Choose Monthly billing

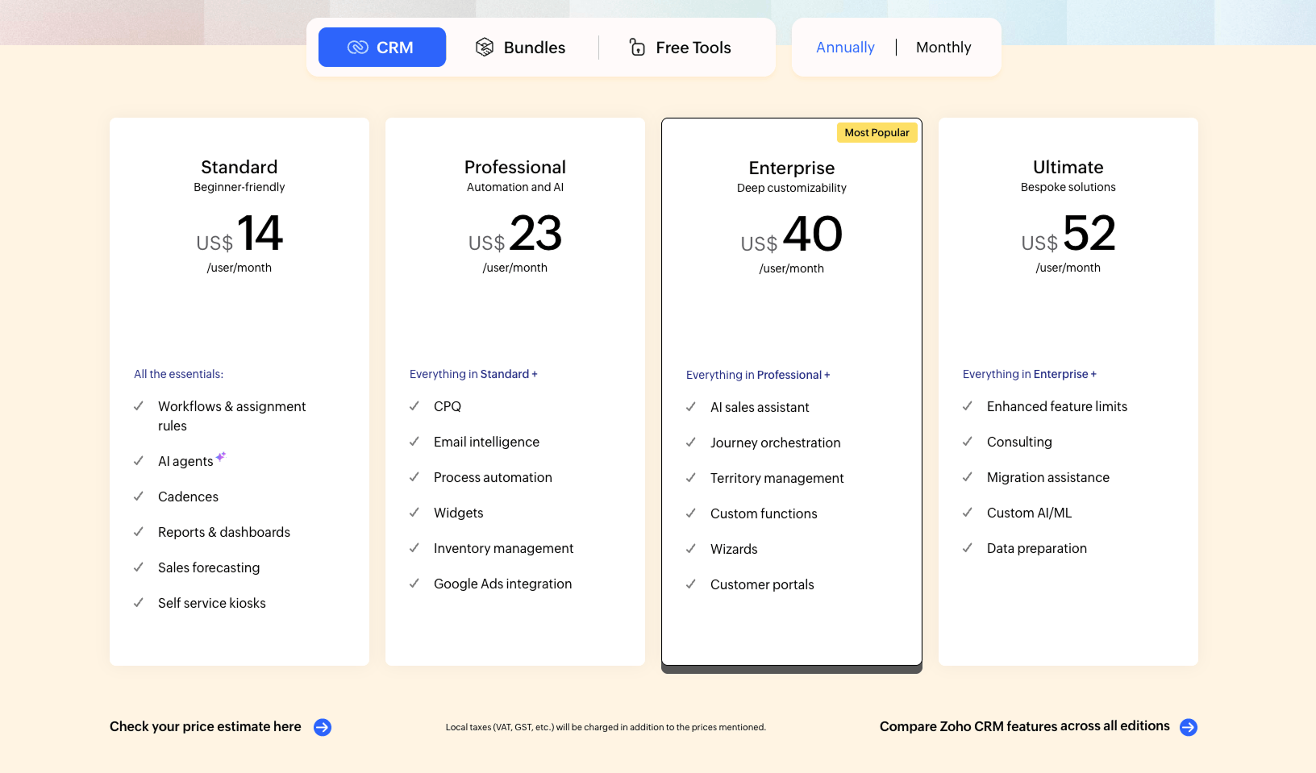(943, 48)
